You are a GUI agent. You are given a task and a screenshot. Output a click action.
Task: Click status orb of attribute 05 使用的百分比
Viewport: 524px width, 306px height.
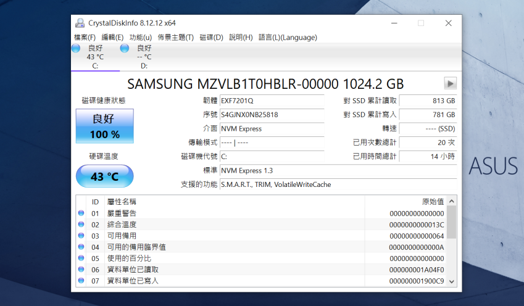coord(81,258)
